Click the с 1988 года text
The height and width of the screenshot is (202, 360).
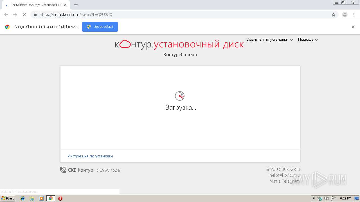(108, 170)
